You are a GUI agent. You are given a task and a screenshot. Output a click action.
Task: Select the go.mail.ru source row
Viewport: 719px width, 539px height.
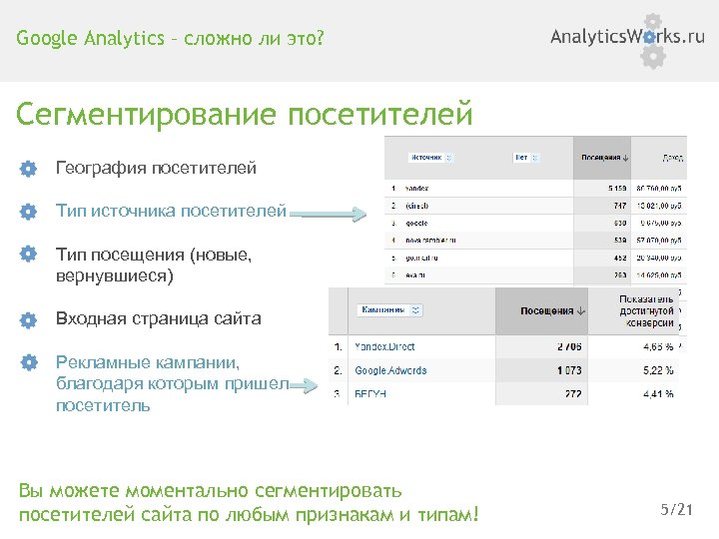tap(535, 259)
